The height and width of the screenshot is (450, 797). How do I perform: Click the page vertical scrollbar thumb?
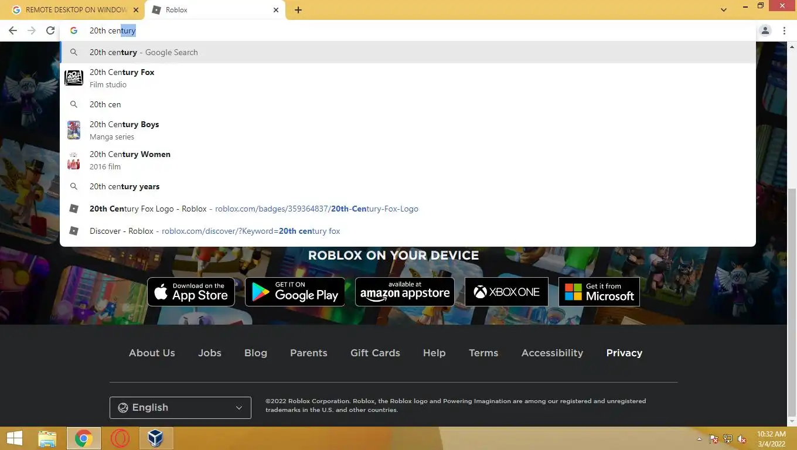click(x=792, y=302)
